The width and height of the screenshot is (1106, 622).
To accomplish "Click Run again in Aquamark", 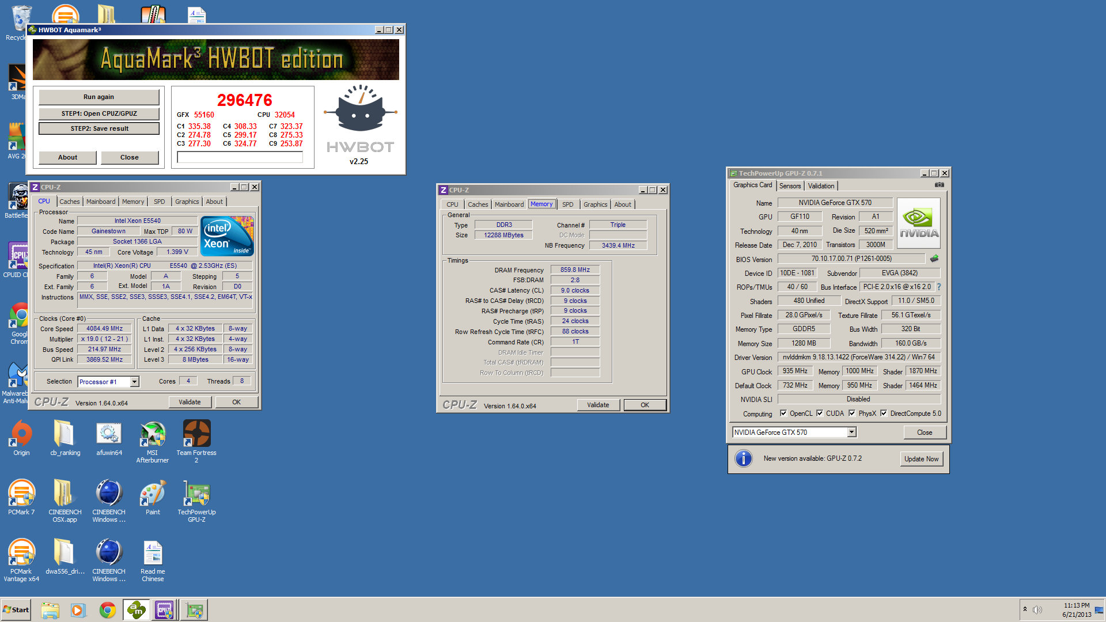I will pos(99,97).
